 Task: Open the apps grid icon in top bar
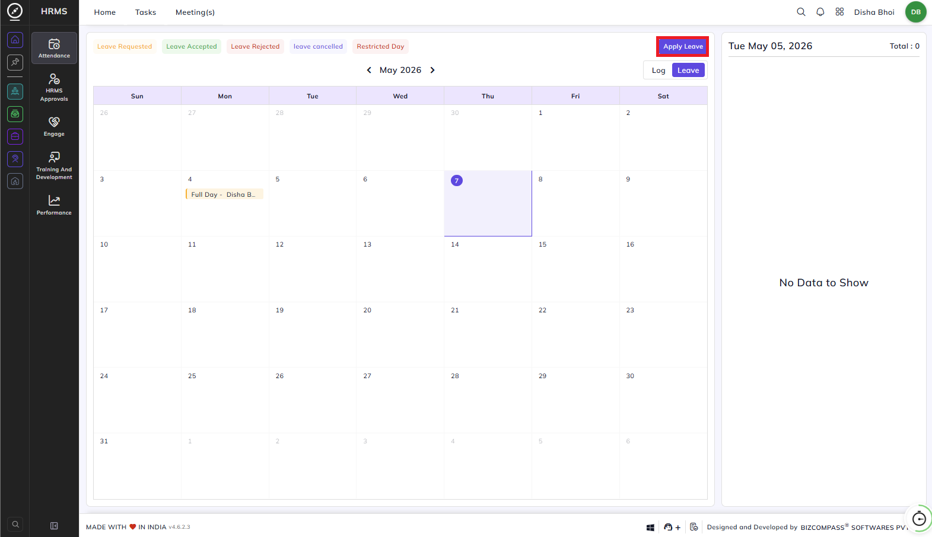click(839, 12)
